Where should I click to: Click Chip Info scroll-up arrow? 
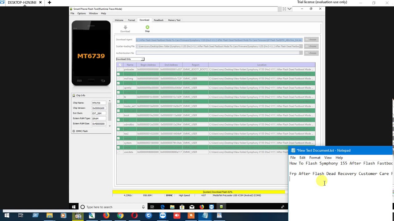(110, 101)
